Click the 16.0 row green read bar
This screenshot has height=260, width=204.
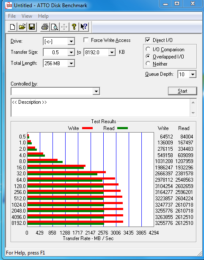point(55,168)
